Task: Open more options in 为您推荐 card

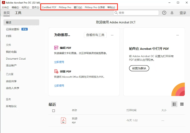Action: click(112, 35)
